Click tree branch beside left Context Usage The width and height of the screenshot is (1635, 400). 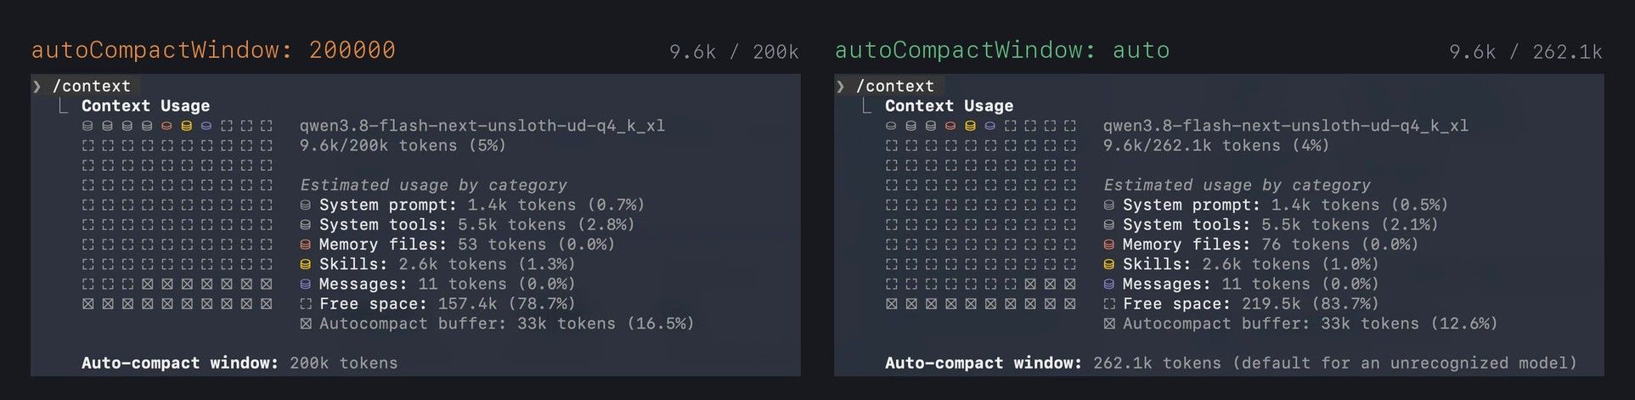click(63, 105)
